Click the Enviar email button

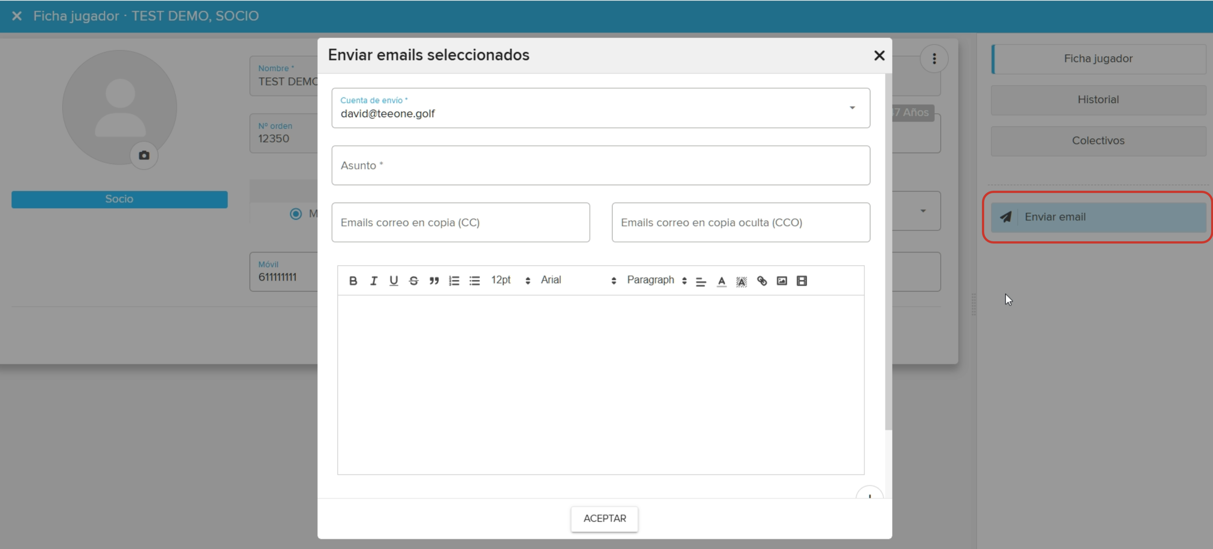tap(1098, 217)
